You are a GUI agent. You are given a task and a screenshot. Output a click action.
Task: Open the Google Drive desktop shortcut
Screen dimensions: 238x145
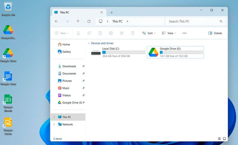click(x=8, y=55)
